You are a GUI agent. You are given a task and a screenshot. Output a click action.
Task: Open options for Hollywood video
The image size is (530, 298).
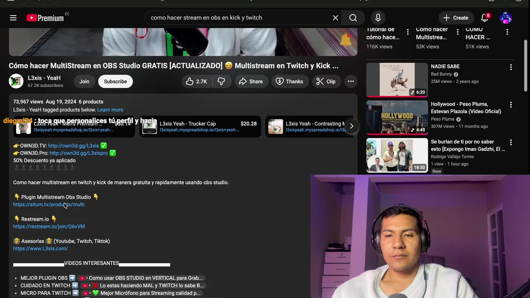511,105
